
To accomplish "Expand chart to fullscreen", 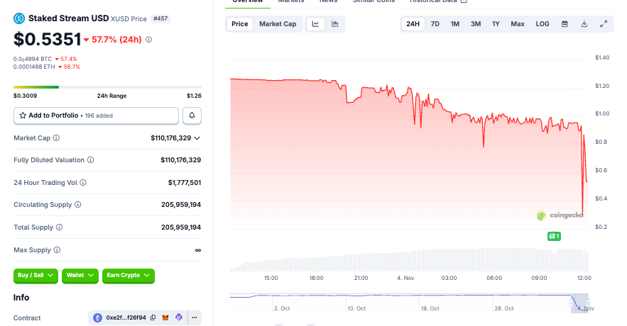I will click(604, 24).
